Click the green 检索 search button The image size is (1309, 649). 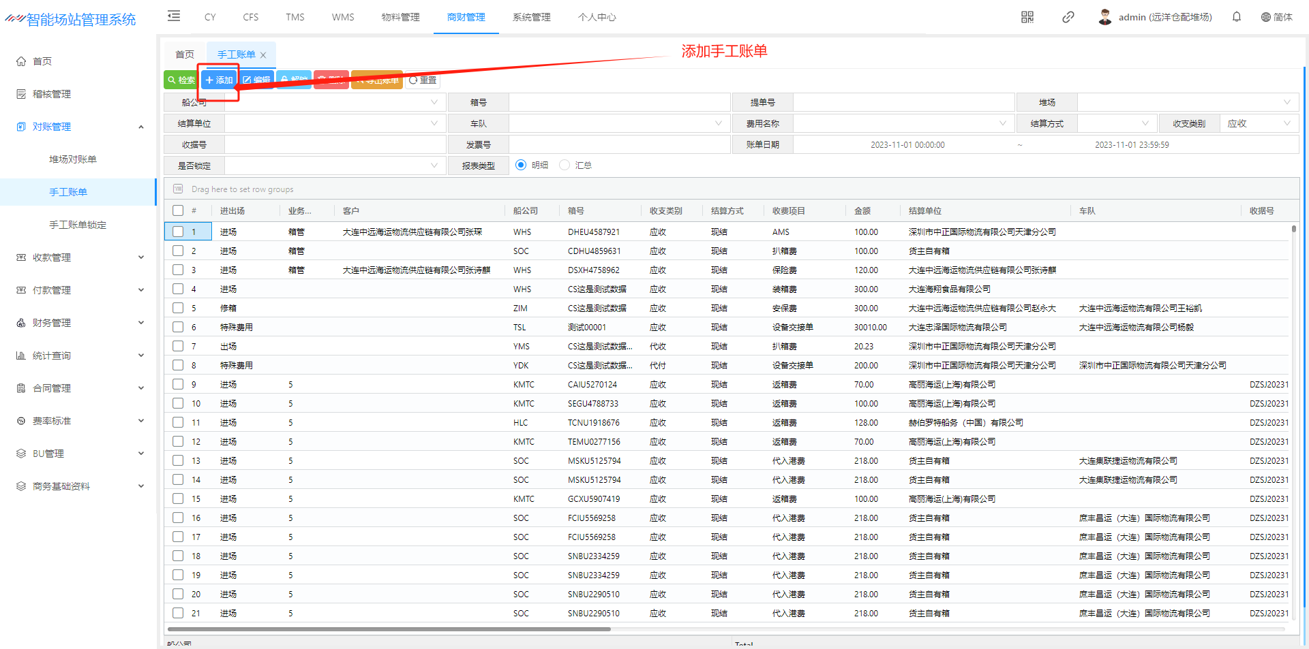(x=181, y=80)
